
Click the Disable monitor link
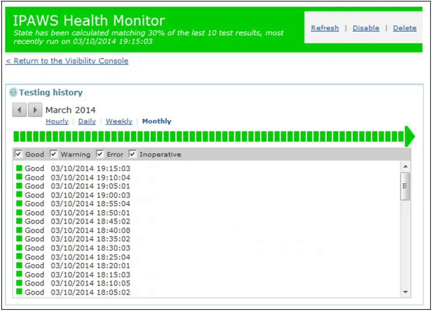(366, 28)
